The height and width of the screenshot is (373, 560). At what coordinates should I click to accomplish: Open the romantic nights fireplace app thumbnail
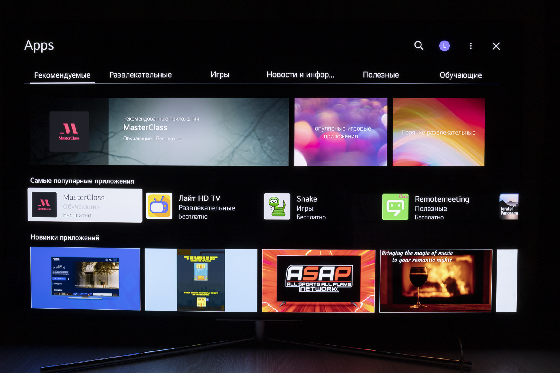pyautogui.click(x=436, y=281)
